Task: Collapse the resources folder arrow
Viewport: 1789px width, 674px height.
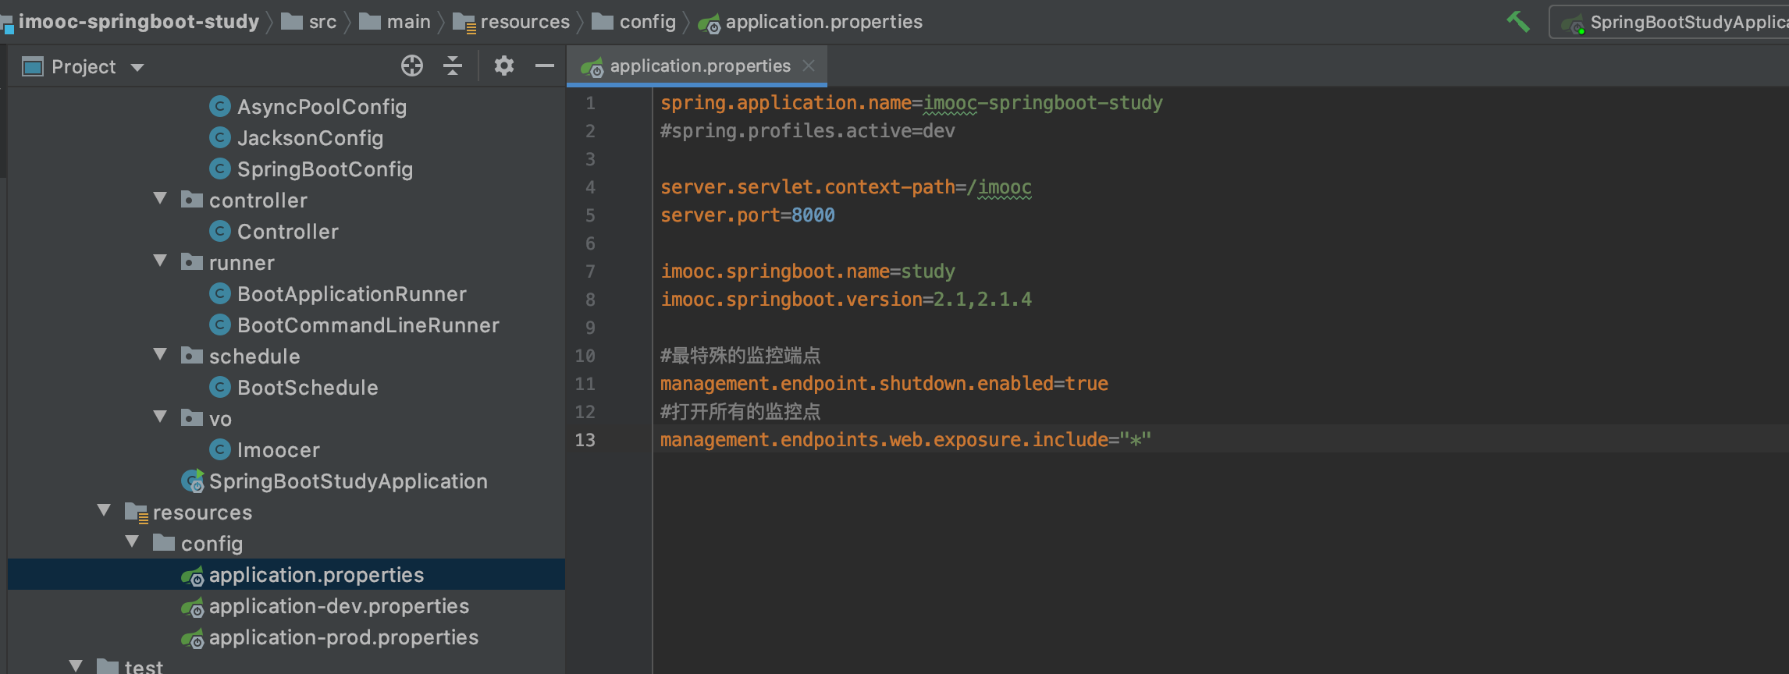Action: [105, 512]
